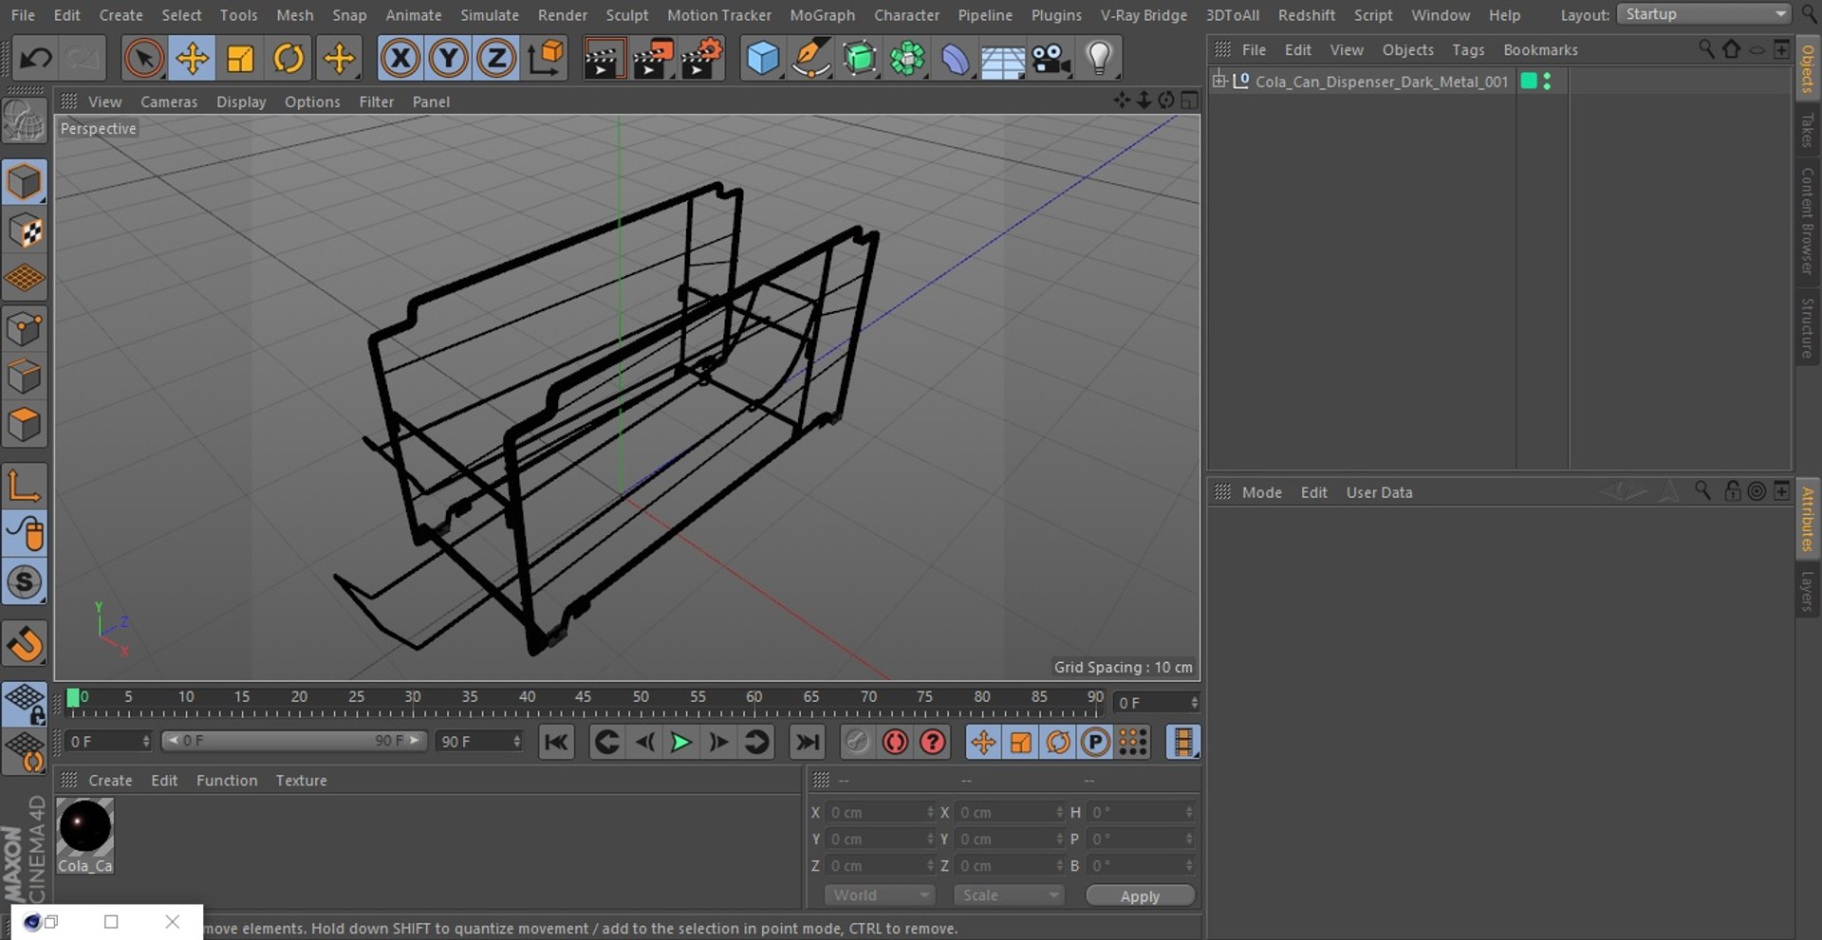Image resolution: width=1822 pixels, height=940 pixels.
Task: Click the Undo arrow icon
Action: pos(36,59)
